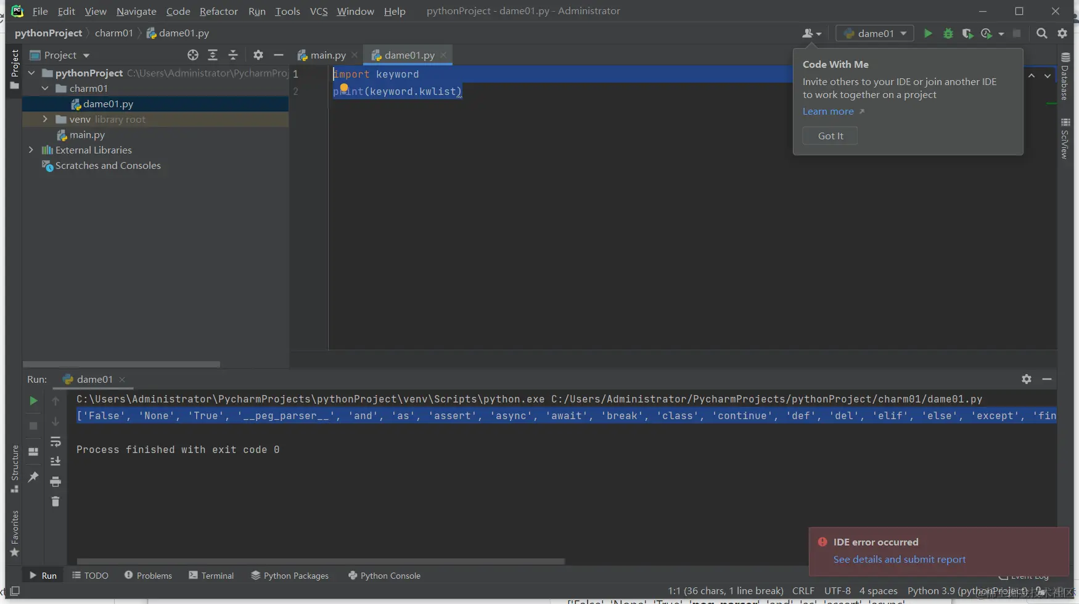The image size is (1079, 604).
Task: Collapse the charm01 folder
Action: [45, 88]
